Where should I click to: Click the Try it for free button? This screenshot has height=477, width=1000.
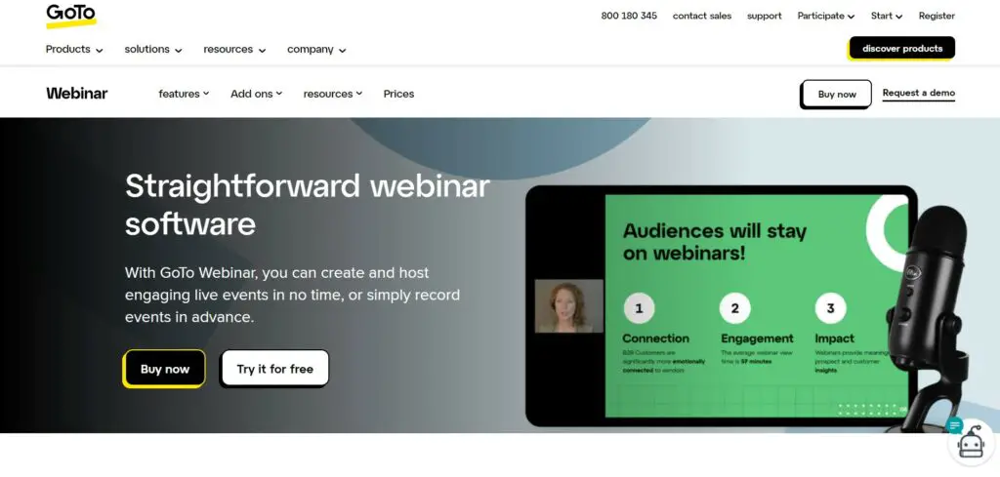(x=274, y=369)
